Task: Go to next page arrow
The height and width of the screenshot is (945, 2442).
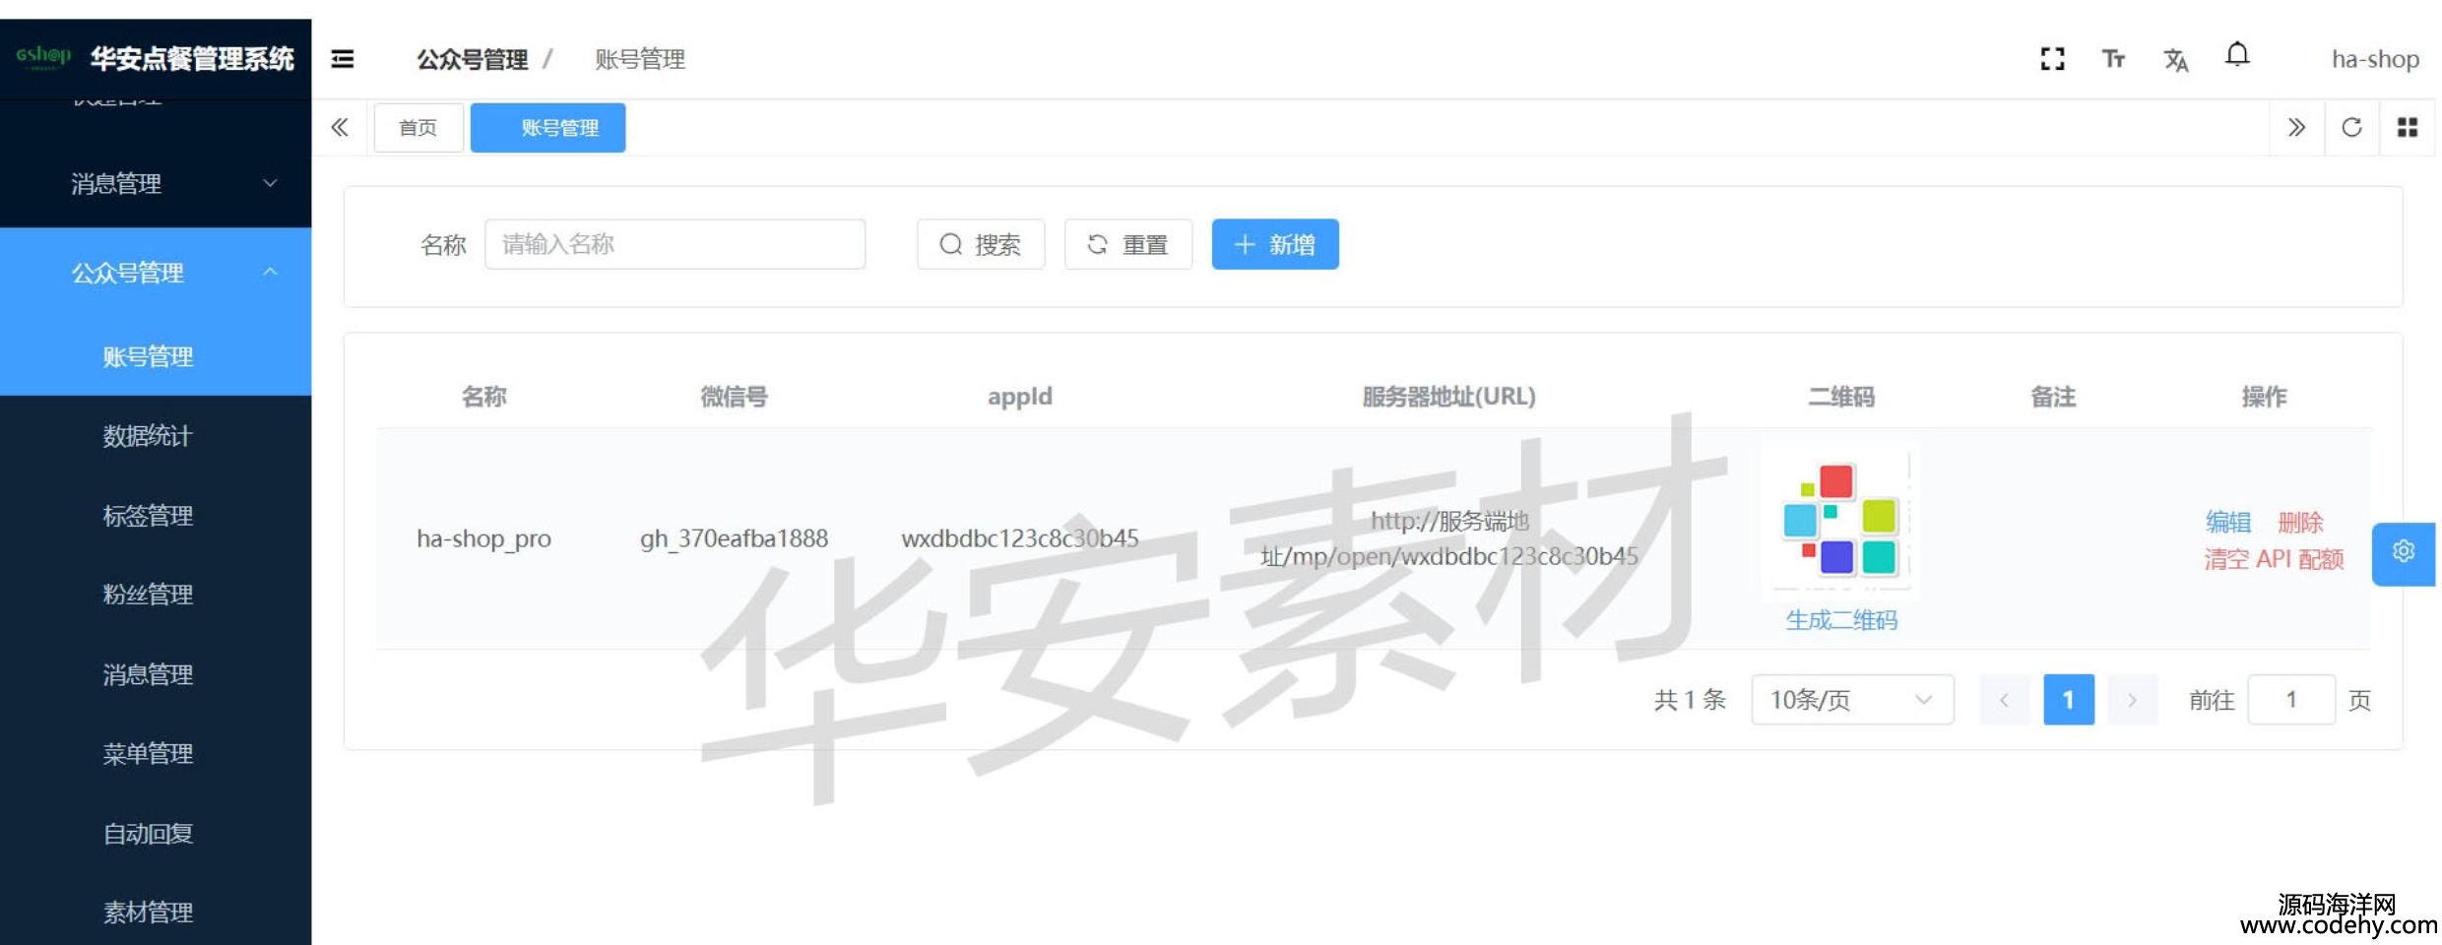Action: tap(2132, 700)
